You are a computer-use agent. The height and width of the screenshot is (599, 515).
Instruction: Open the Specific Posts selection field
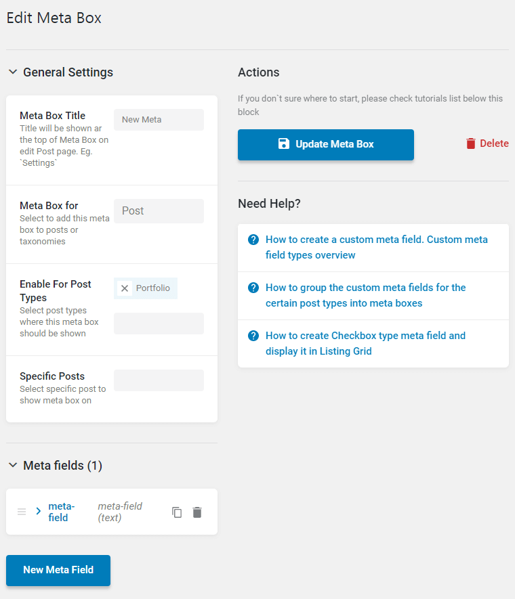click(x=159, y=380)
